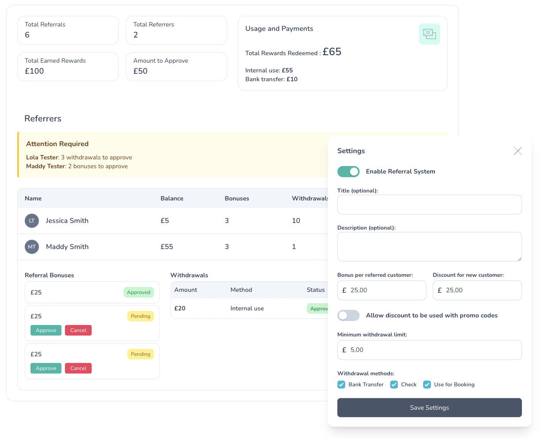Click the Save Settings button
Viewport: 541px width, 438px height.
(x=429, y=408)
